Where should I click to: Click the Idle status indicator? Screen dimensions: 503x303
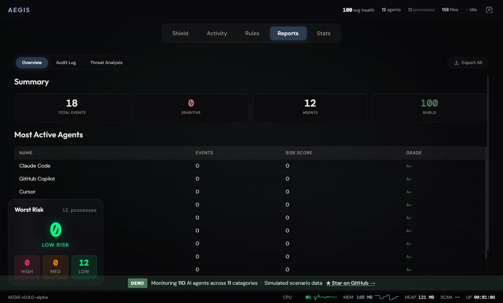471,10
